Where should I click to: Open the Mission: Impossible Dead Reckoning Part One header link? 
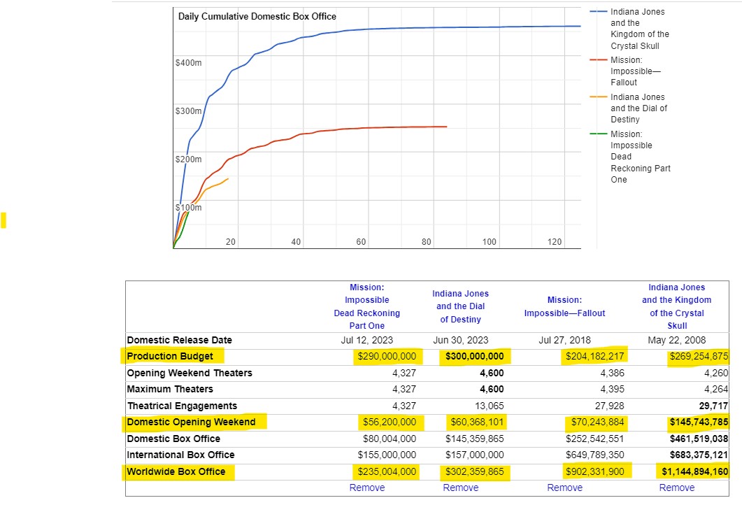[366, 306]
